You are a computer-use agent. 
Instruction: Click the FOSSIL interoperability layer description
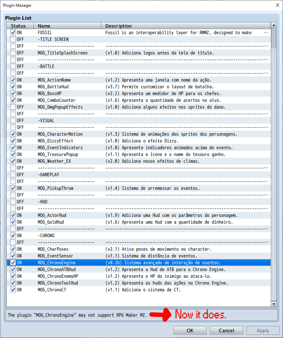coord(178,32)
